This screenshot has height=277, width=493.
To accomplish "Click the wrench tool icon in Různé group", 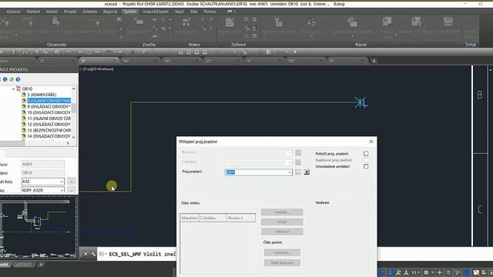I will point(278,22).
